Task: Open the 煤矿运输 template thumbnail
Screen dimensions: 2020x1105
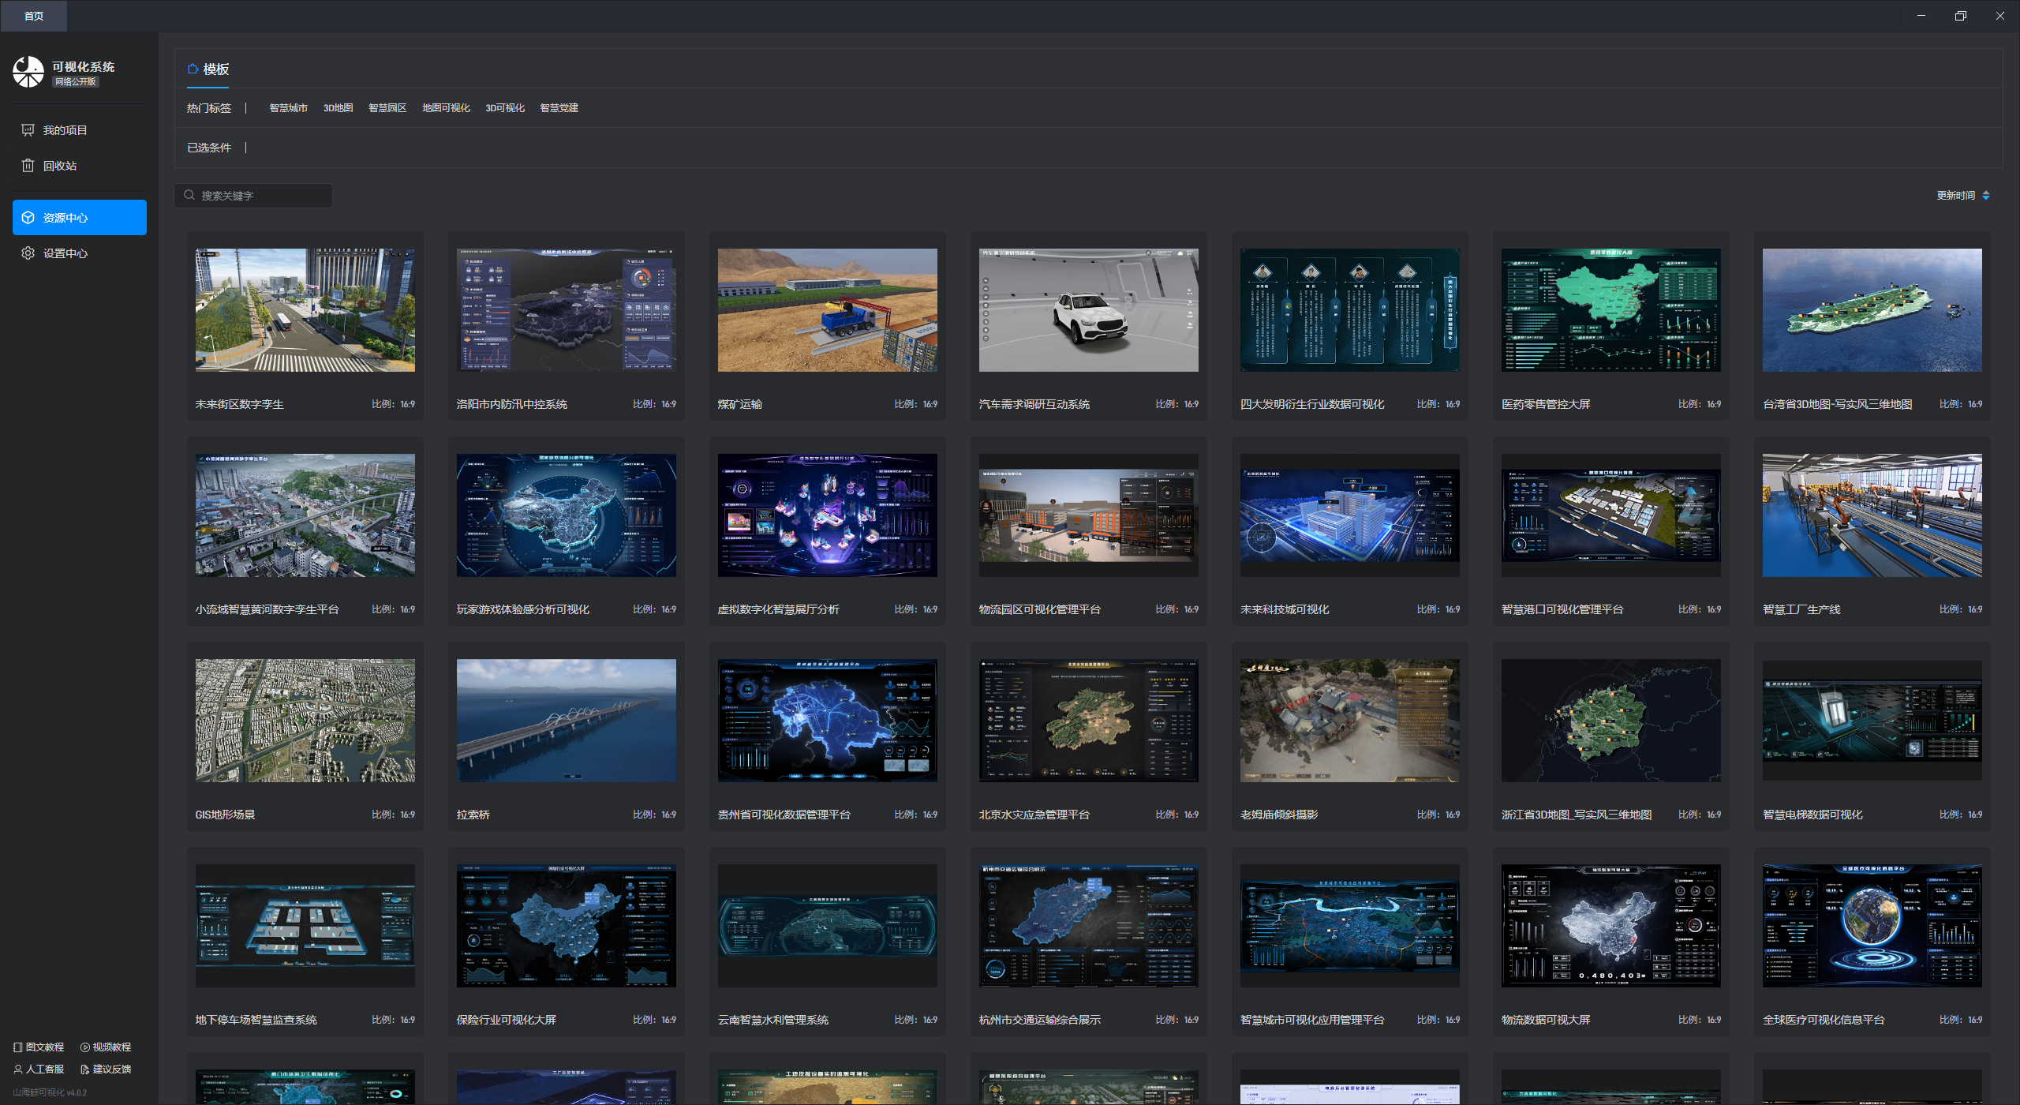Action: tap(827, 310)
